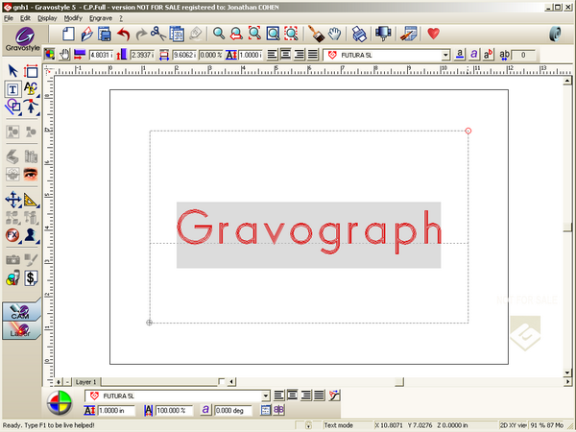Viewport: 576px width, 432px height.
Task: Click the 100.000 % compression field
Action: (174, 410)
